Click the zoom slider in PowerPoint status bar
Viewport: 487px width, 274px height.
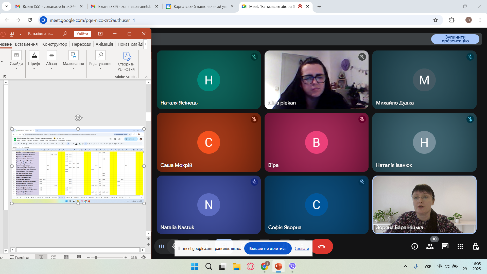click(x=96, y=257)
